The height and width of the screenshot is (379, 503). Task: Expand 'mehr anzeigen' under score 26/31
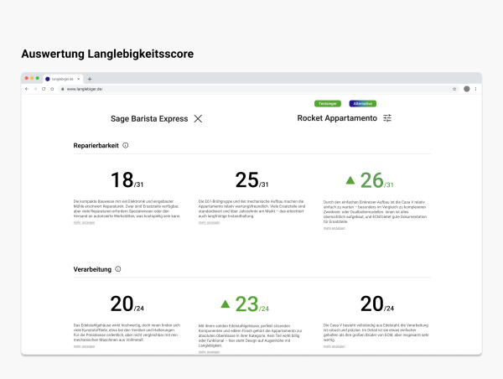333,227
